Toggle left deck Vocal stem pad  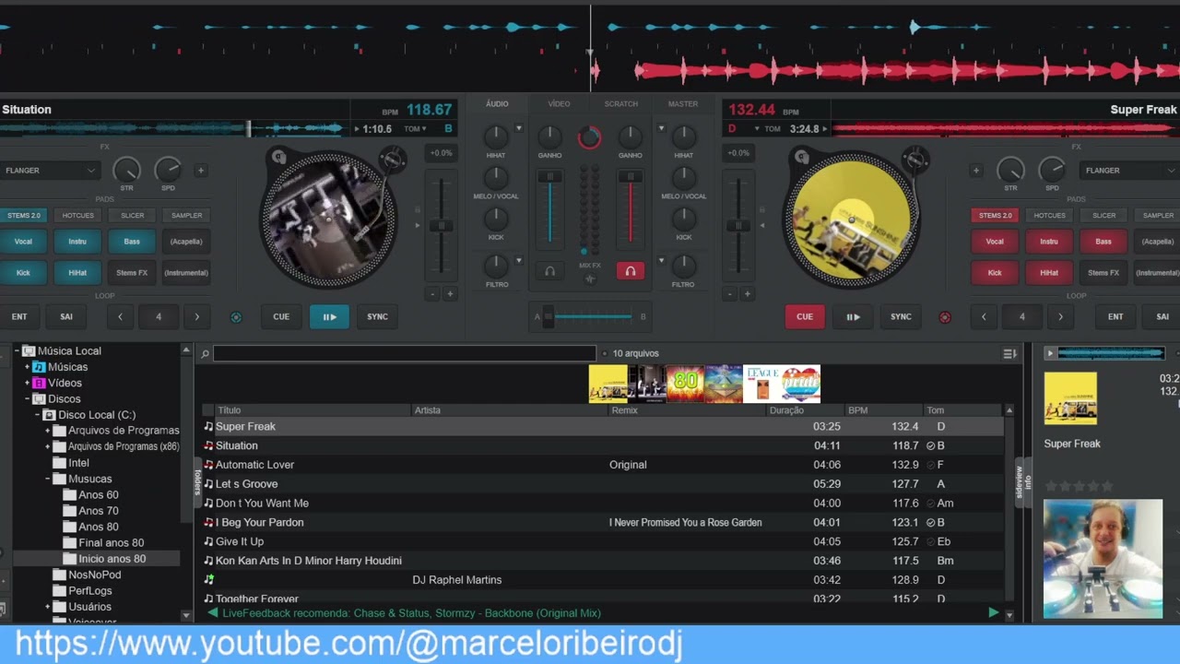point(23,242)
